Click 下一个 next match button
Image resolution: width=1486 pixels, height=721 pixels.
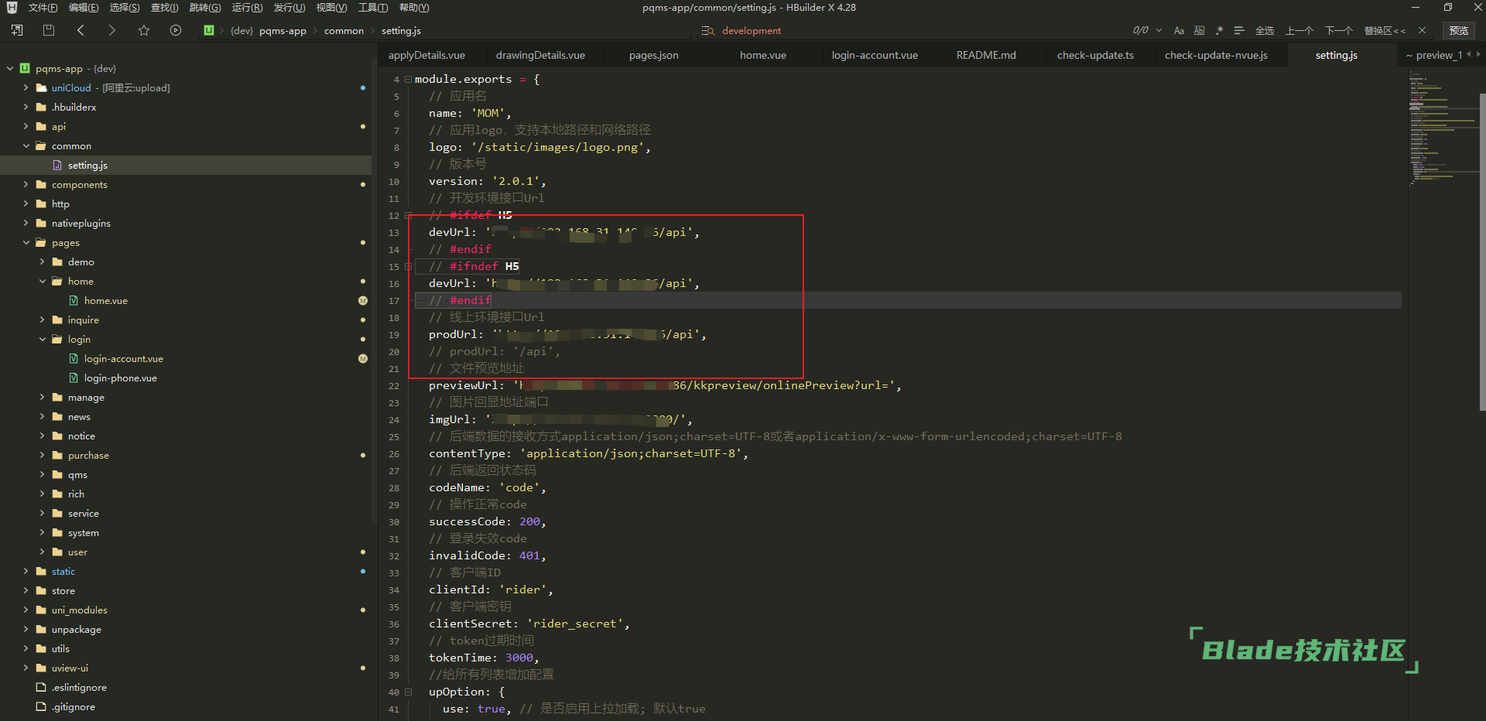(1339, 31)
